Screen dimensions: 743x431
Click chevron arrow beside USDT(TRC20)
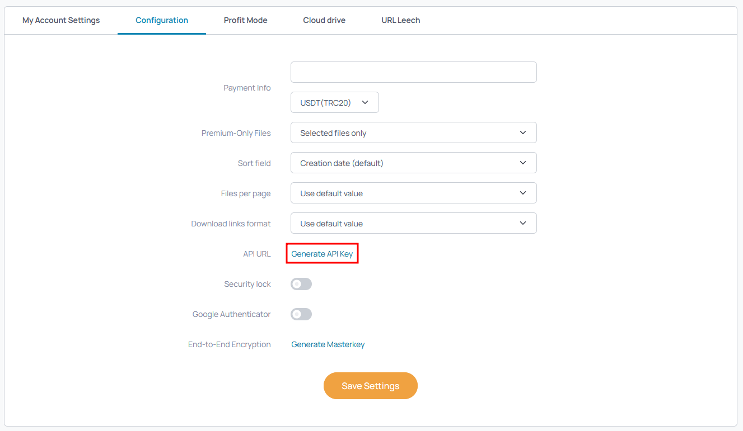[365, 102]
